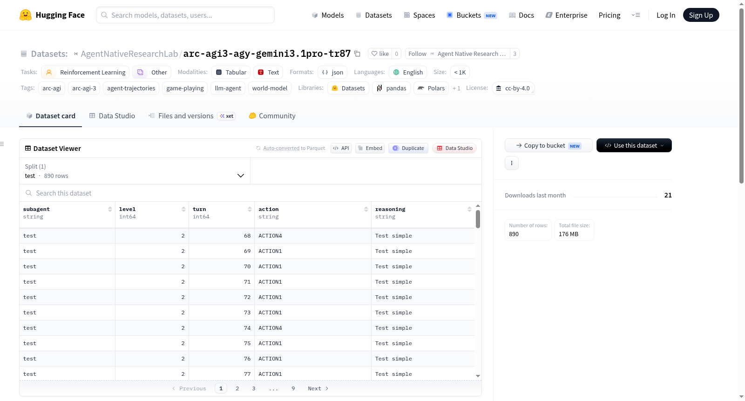Select the English language tag

[408, 72]
